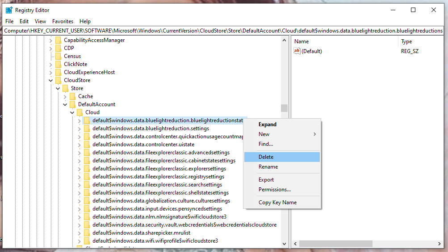The height and width of the screenshot is (252, 448).
Task: Click the Registry Editor app icon in title bar
Action: (9, 10)
